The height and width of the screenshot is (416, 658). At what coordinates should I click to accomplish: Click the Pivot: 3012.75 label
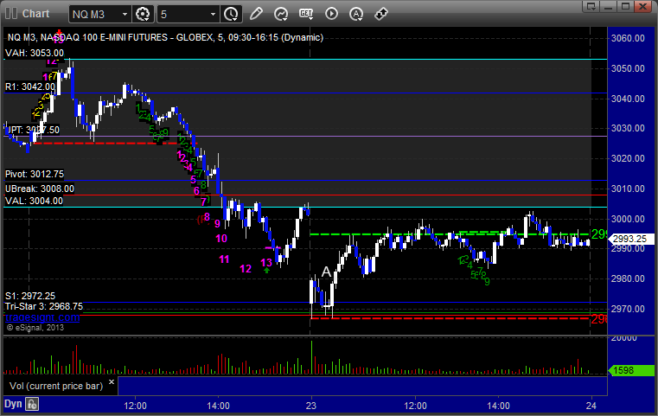tap(35, 174)
